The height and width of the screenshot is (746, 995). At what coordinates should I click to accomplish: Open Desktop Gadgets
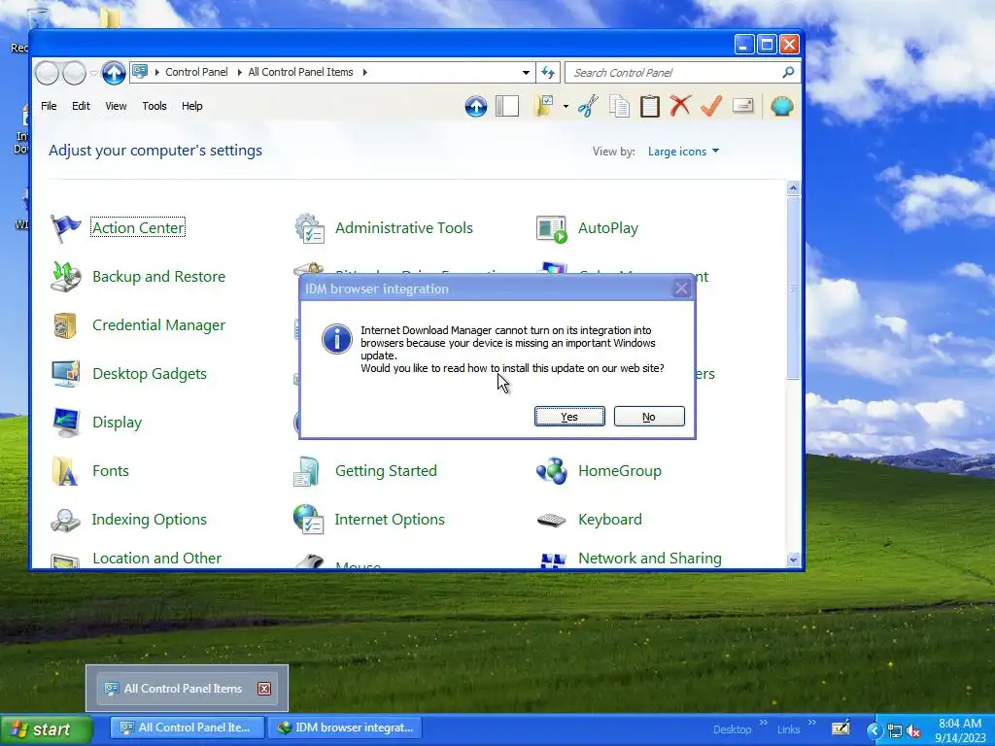[x=150, y=374]
